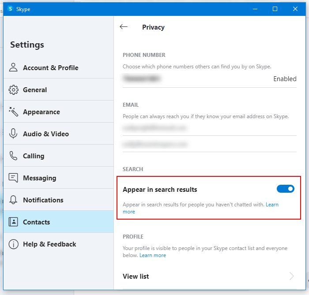This screenshot has height=295, width=309.
Task: Close the Skype window
Action: (x=295, y=9)
